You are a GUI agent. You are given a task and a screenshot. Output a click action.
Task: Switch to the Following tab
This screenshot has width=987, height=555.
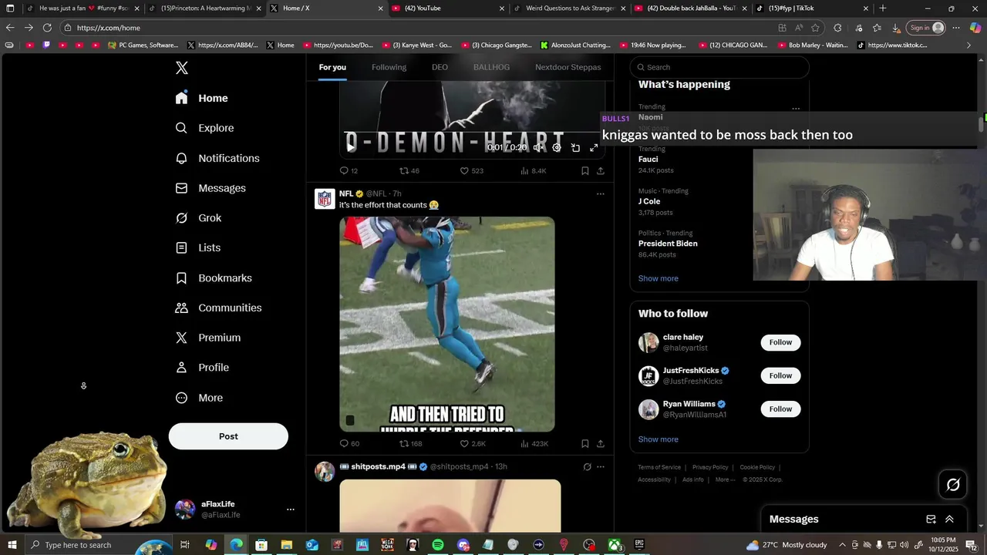click(x=389, y=67)
